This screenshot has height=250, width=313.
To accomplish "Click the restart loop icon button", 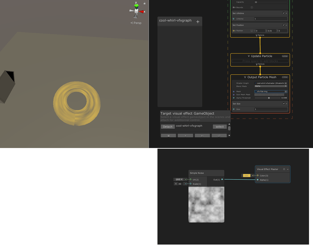I will [219, 136].
